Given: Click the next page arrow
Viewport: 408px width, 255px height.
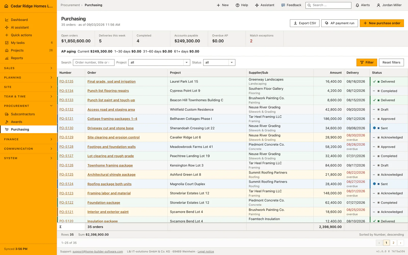Looking at the screenshot, I should pos(401,243).
